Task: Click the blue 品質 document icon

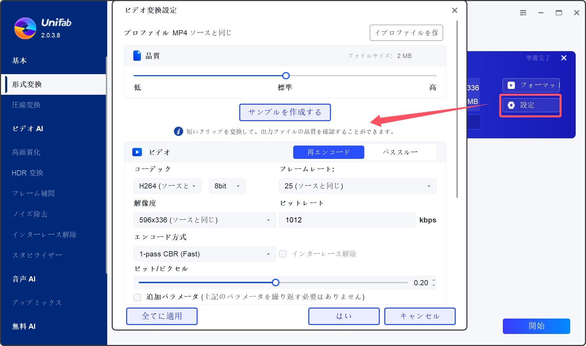Action: pyautogui.click(x=137, y=56)
